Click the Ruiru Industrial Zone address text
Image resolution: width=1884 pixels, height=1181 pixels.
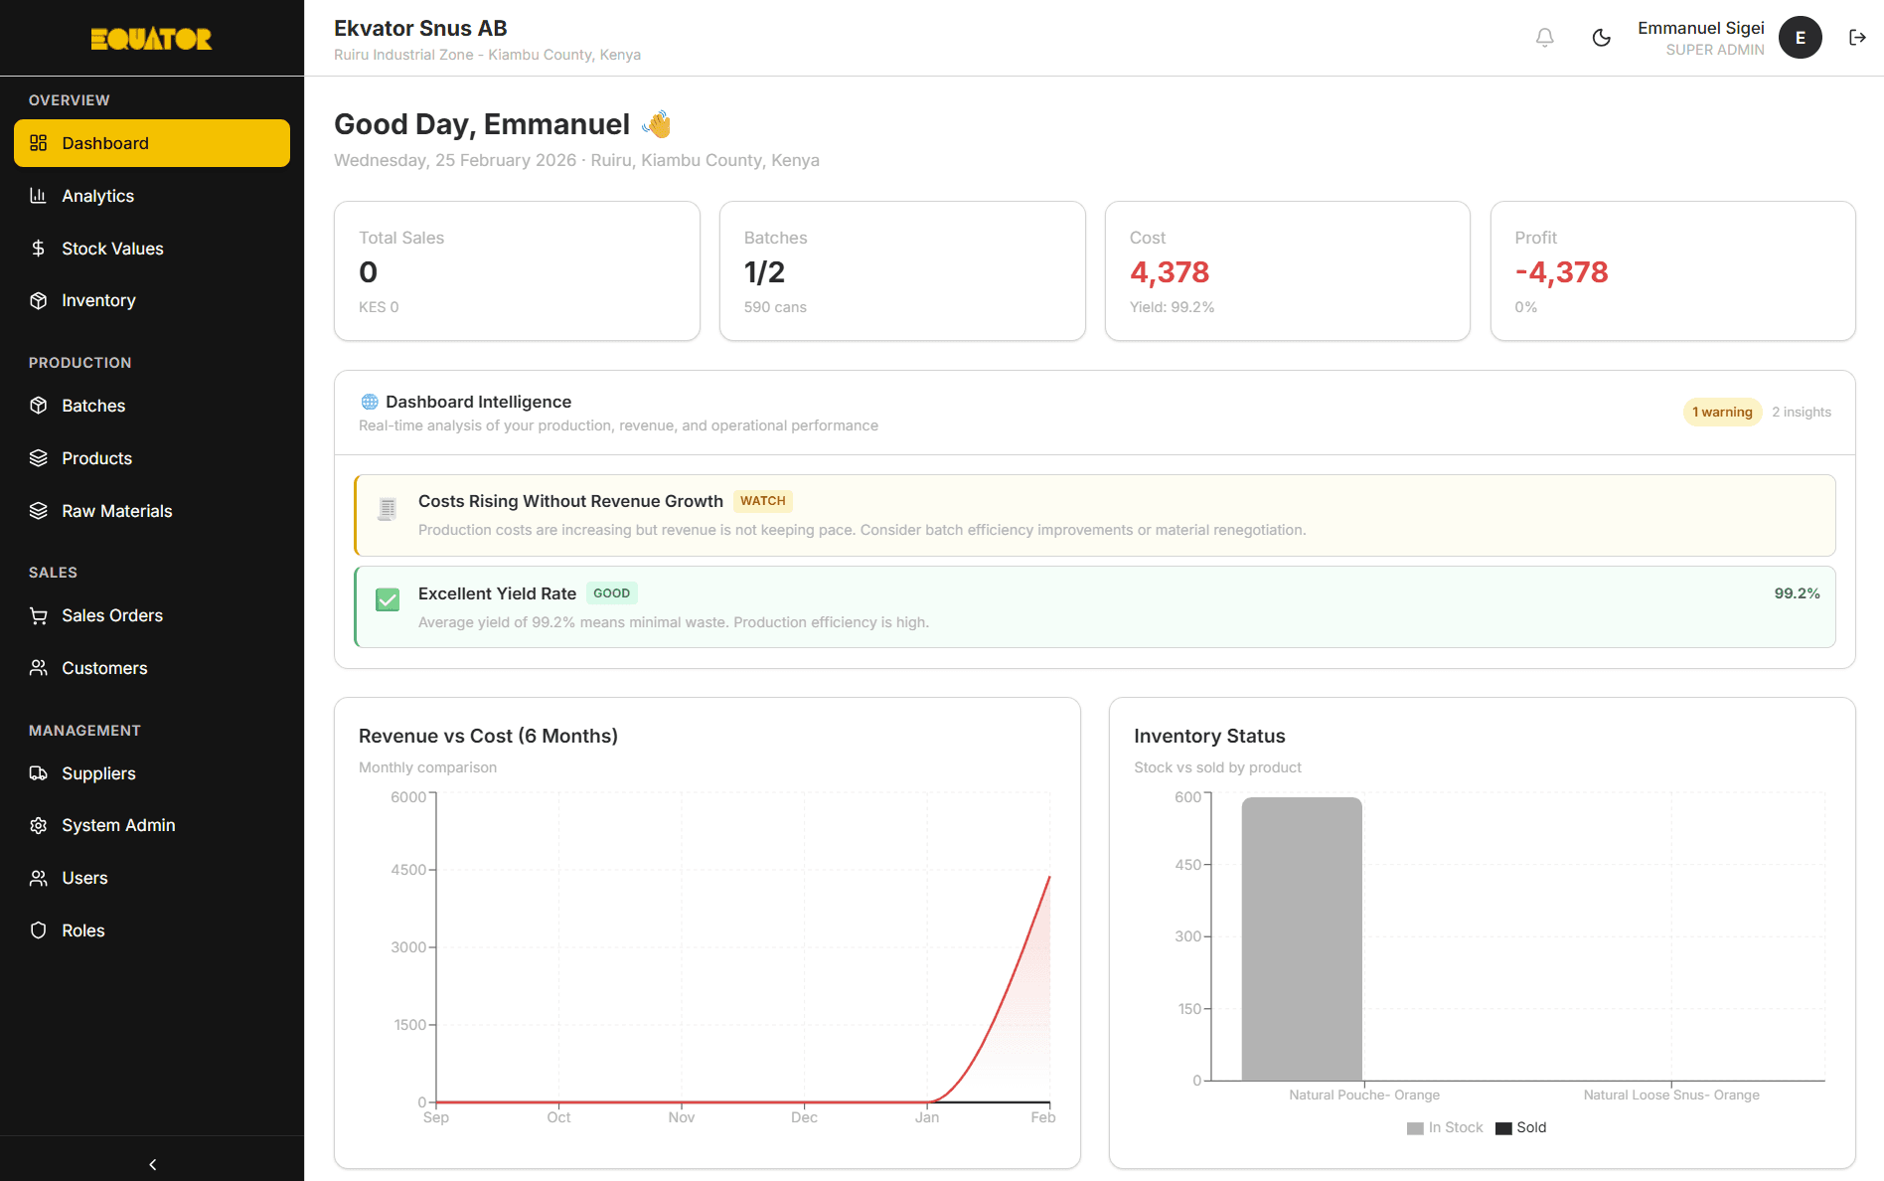(x=487, y=55)
